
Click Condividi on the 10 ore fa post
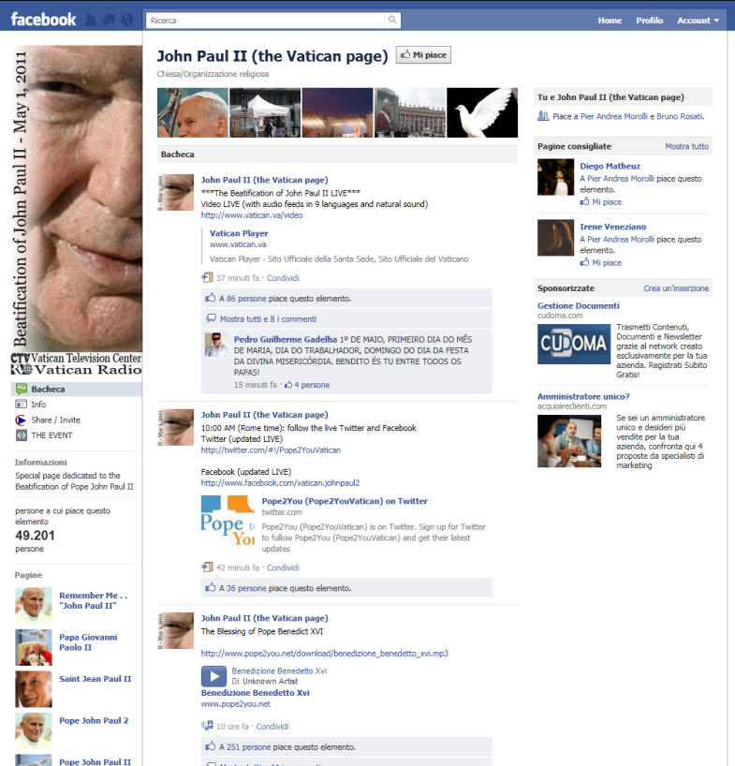tap(272, 727)
